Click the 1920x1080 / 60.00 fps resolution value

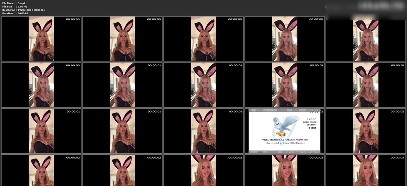point(31,10)
